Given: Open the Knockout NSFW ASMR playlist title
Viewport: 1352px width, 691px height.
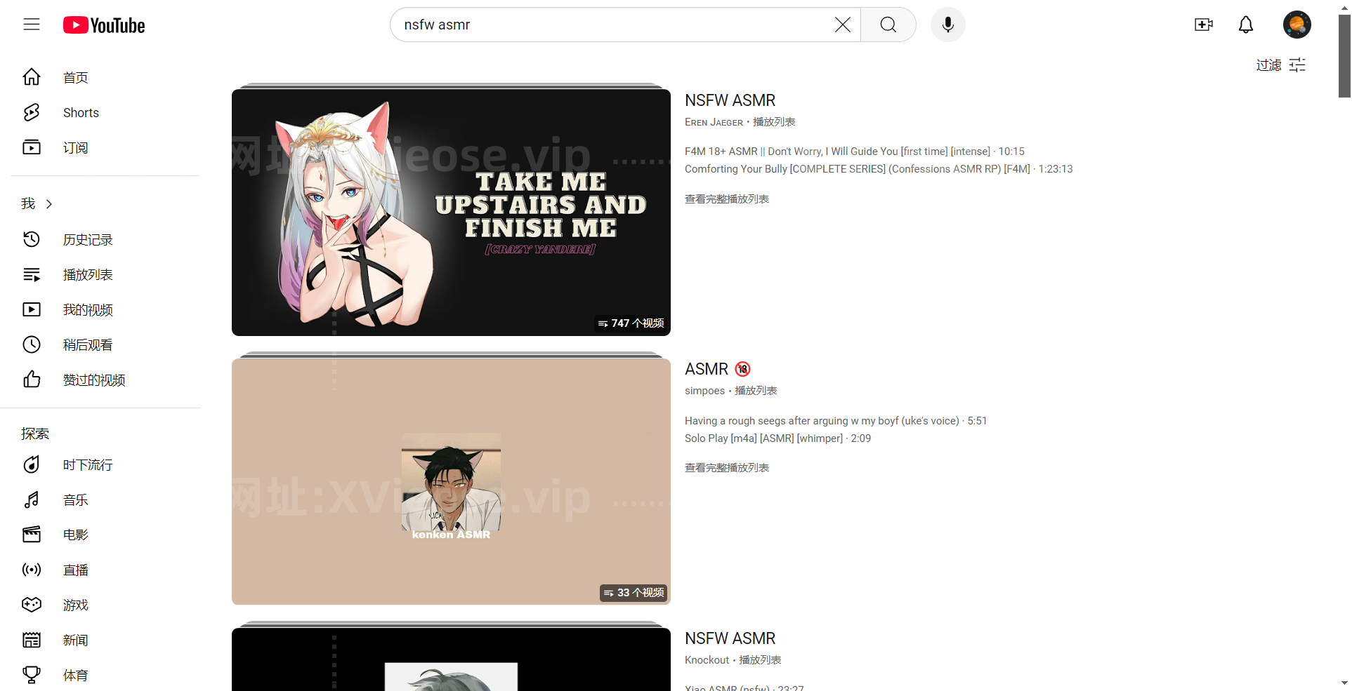Looking at the screenshot, I should click(x=730, y=638).
